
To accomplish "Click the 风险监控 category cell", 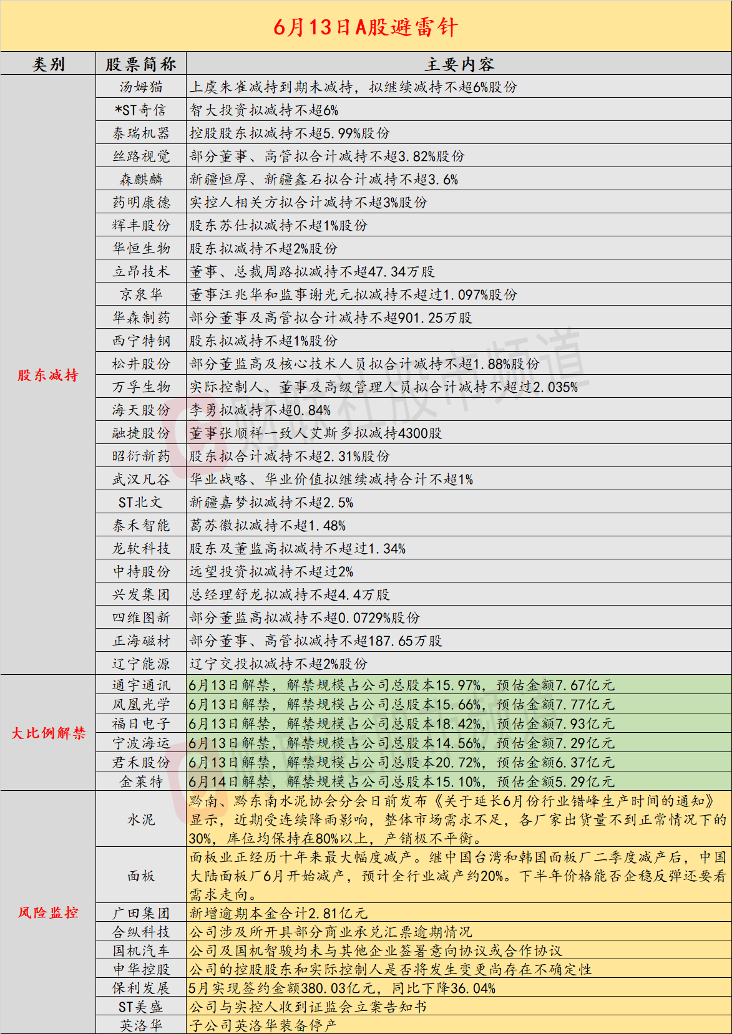I will pos(48,912).
